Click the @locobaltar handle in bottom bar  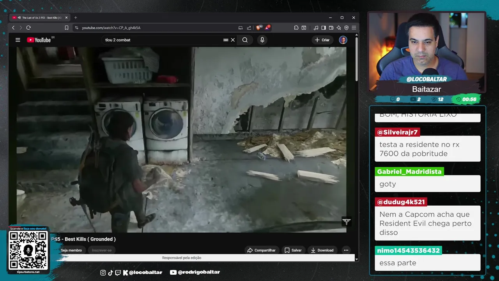(x=145, y=272)
